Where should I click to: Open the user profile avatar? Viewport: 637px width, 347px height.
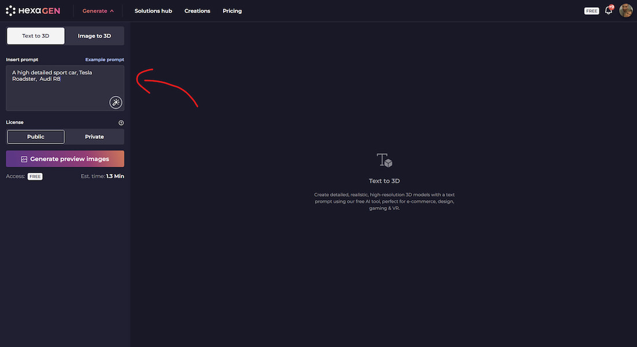coord(625,10)
